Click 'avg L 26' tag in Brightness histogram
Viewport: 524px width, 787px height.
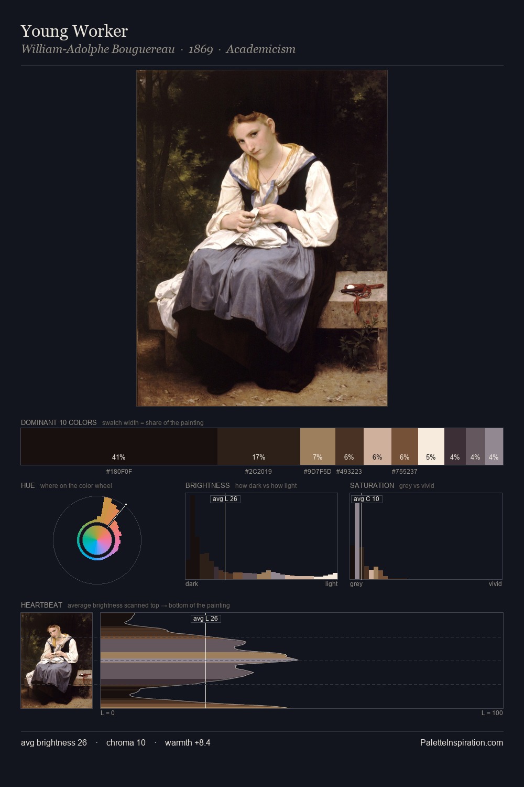(225, 499)
